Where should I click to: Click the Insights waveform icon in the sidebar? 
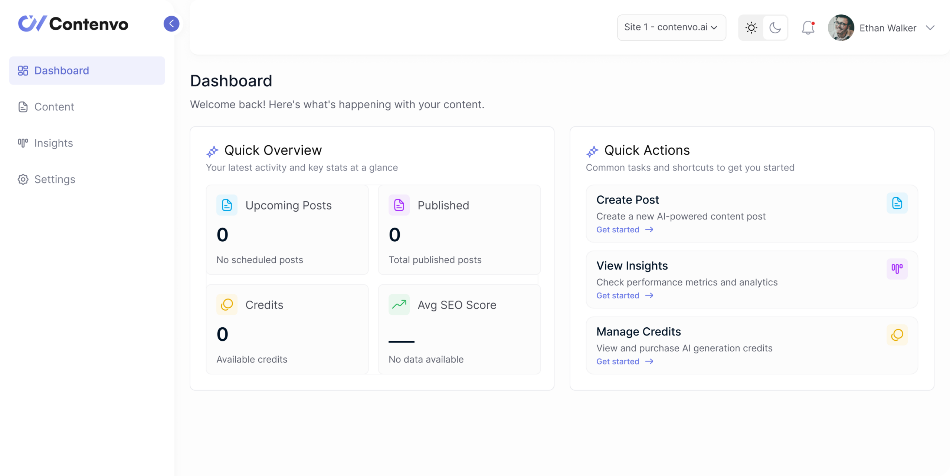[23, 143]
